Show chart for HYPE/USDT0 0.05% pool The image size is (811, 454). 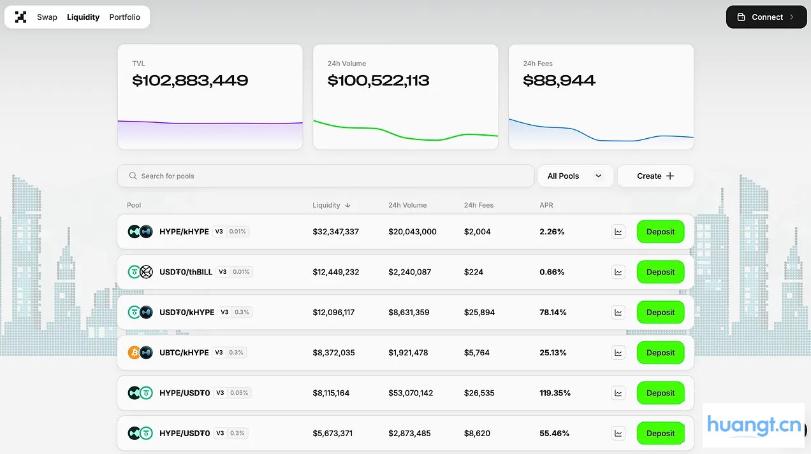618,393
